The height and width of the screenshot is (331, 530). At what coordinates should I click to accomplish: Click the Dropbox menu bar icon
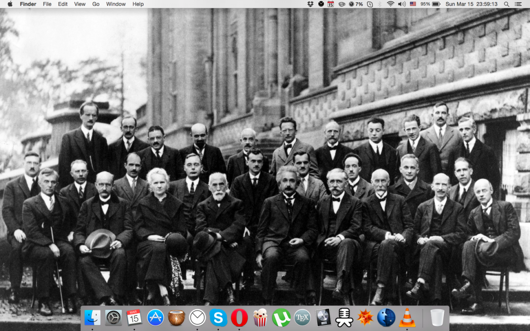click(310, 4)
